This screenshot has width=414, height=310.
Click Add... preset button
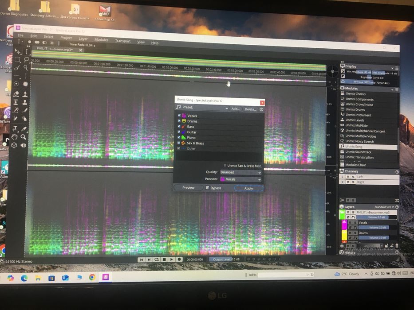coord(235,108)
